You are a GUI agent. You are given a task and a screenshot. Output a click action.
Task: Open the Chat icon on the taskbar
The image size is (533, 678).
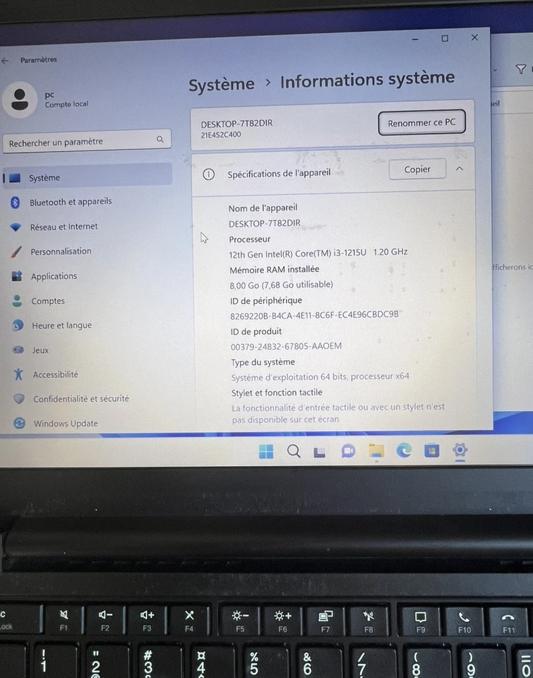[348, 451]
